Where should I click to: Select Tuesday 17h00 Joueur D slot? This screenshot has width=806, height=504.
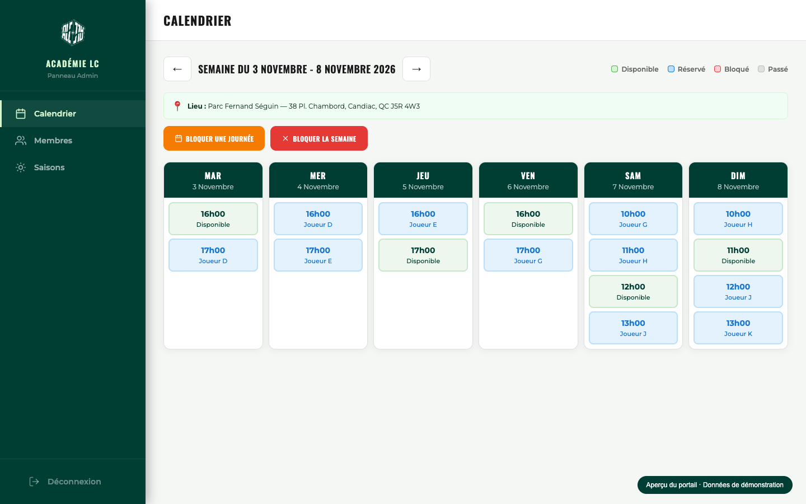213,255
